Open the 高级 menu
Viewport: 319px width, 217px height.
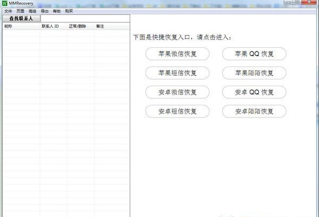pyautogui.click(x=32, y=11)
